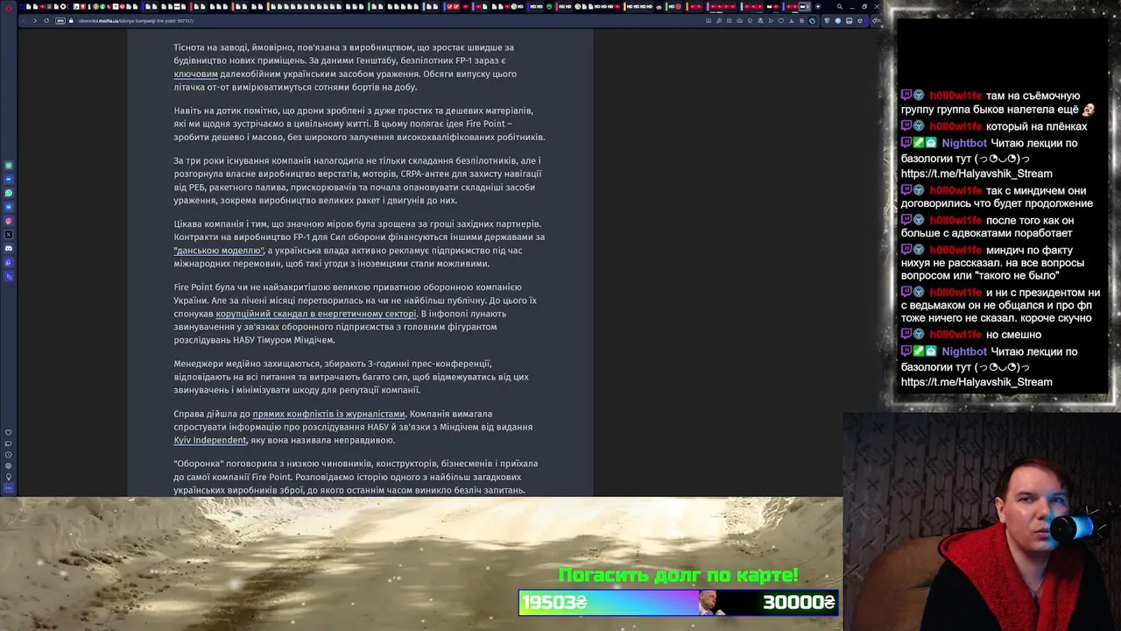Viewport: 1121px width, 631px height.
Task: Open the sidebar history clock icon
Action: point(9,455)
